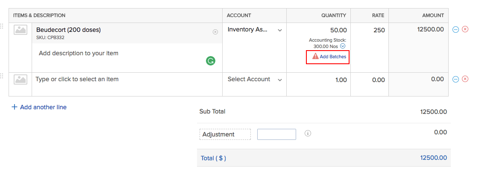Screen dimensions: 479x176
Task: Click the Beudecort item image placeholder
Action: coord(21,30)
